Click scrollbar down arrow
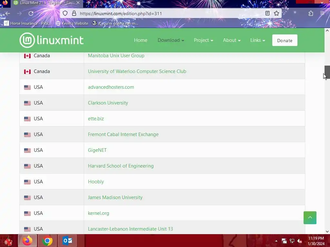Screen dimensions: 330x247 point(327,232)
